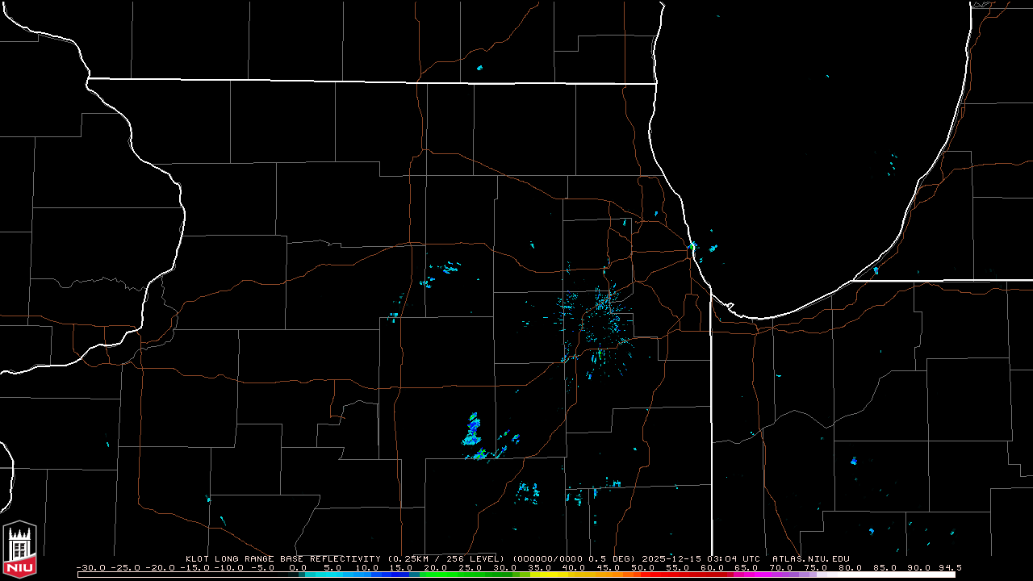This screenshot has height=581, width=1033.
Task: Open the ATLAS.NIU.EDU link text
Action: pos(810,558)
